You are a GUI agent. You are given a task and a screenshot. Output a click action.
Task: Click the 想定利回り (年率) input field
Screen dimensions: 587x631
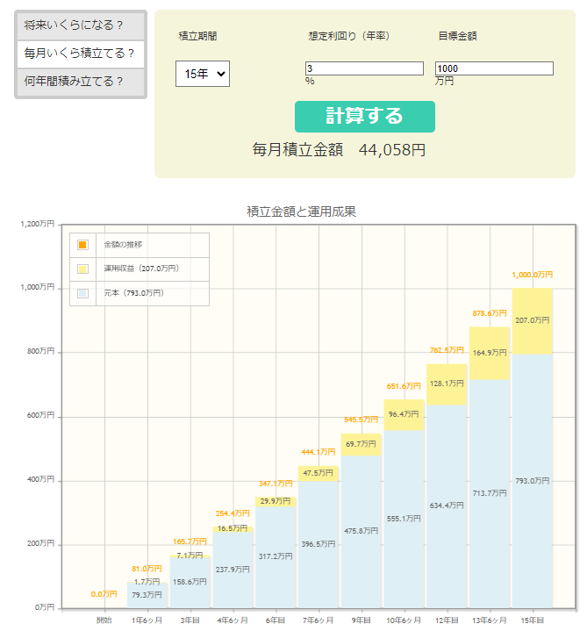364,68
